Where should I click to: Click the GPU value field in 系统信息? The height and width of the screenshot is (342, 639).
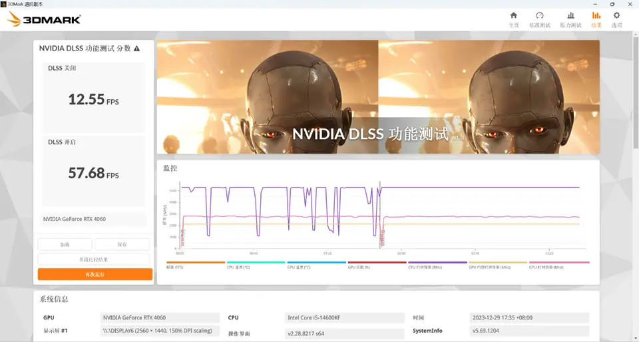pos(160,317)
